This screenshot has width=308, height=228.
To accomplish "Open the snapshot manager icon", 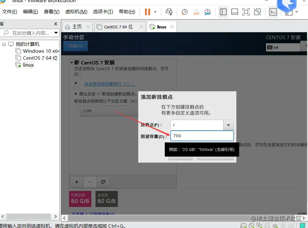I will [x=207, y=12].
